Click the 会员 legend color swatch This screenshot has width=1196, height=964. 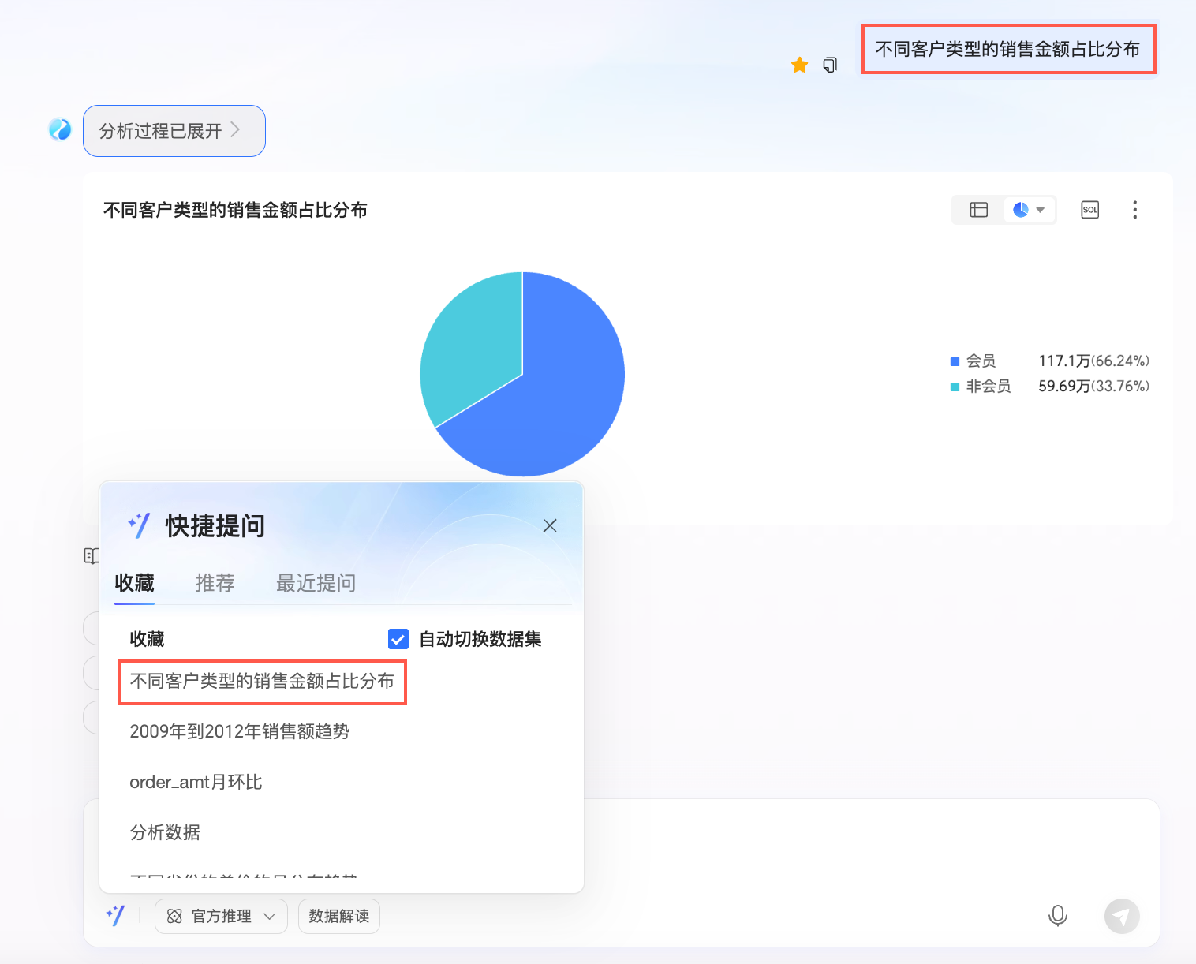click(955, 361)
